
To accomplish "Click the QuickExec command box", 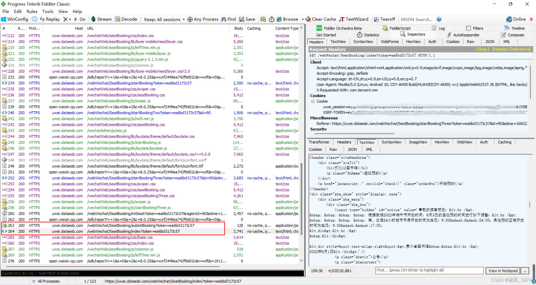I will point(152,273).
